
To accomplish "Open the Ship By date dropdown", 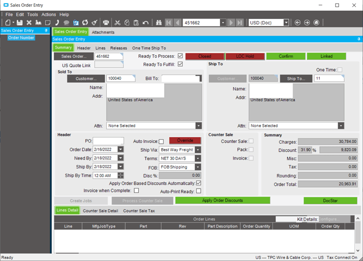I will click(x=120, y=166).
